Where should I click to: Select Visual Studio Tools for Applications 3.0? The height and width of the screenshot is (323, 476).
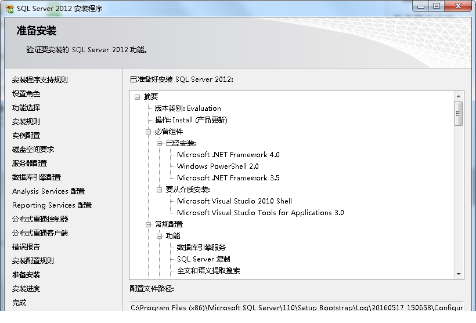click(x=261, y=213)
